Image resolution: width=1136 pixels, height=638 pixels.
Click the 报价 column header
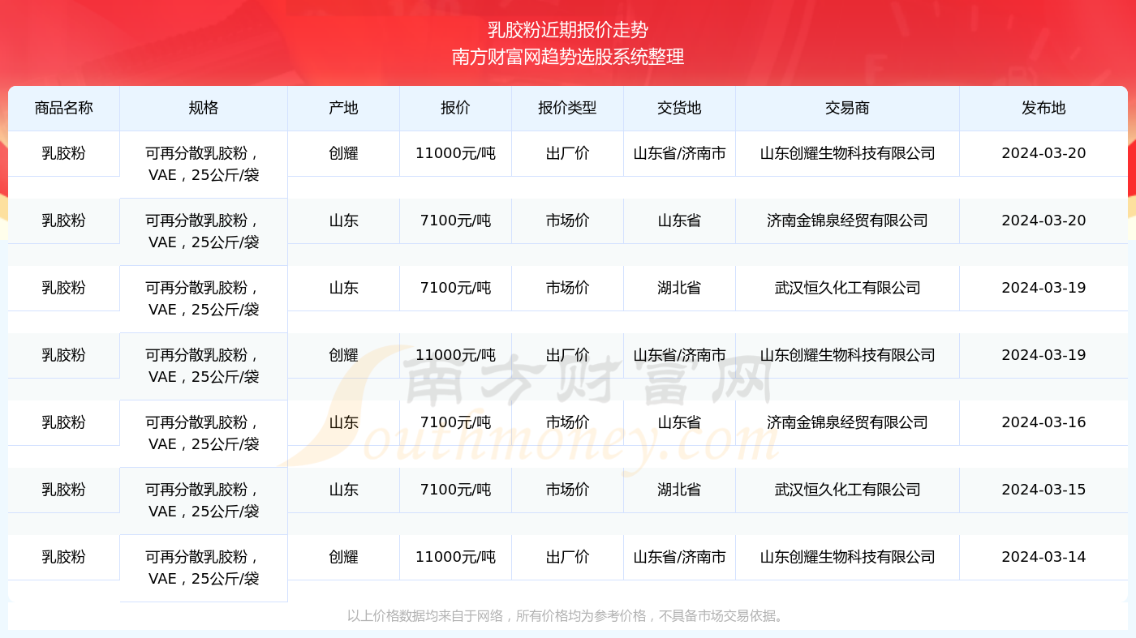click(455, 108)
